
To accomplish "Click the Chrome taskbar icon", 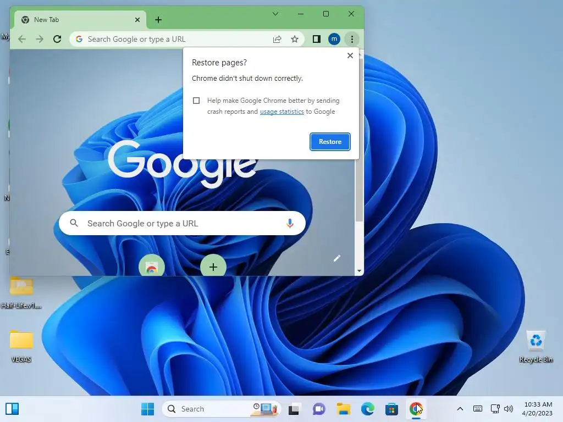I will tap(416, 409).
